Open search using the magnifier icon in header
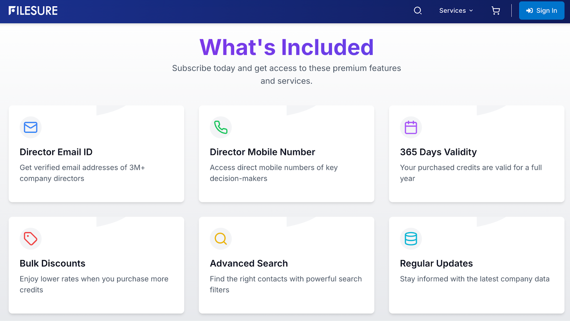The image size is (570, 321). pos(418,11)
